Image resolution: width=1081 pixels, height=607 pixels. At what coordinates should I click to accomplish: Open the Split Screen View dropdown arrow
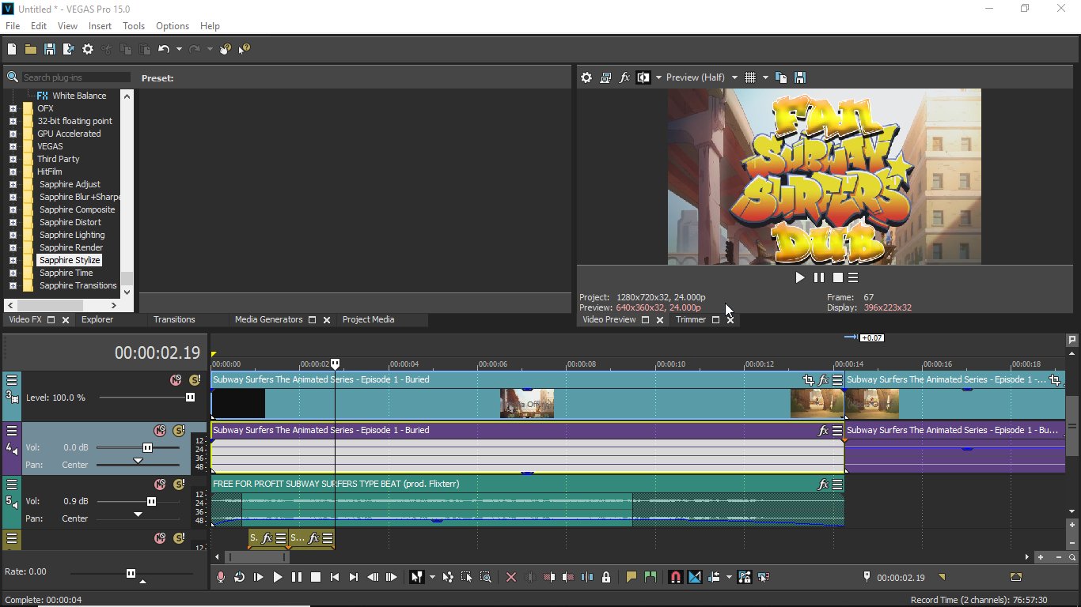pos(658,77)
